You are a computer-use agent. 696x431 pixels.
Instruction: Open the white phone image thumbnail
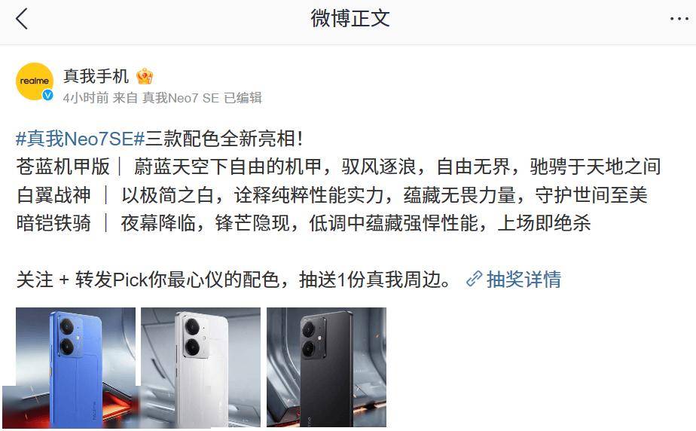click(200, 367)
